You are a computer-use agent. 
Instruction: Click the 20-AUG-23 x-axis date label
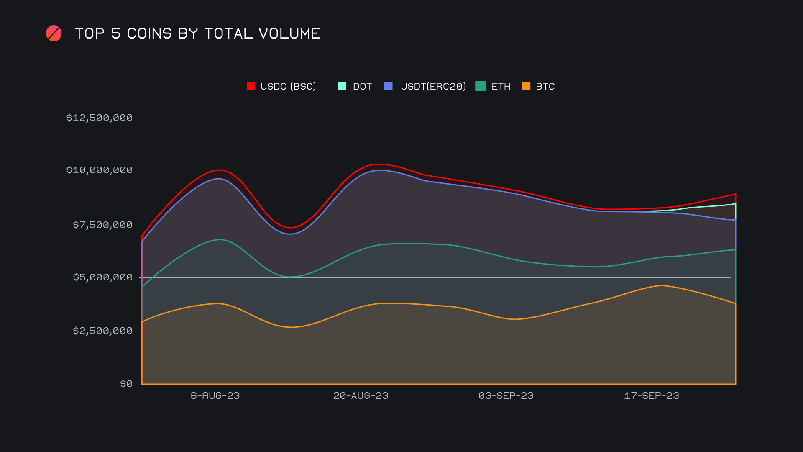click(x=361, y=395)
